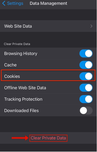Switch off Tracking Protection toggle
The height and width of the screenshot is (152, 97).
tap(86, 99)
